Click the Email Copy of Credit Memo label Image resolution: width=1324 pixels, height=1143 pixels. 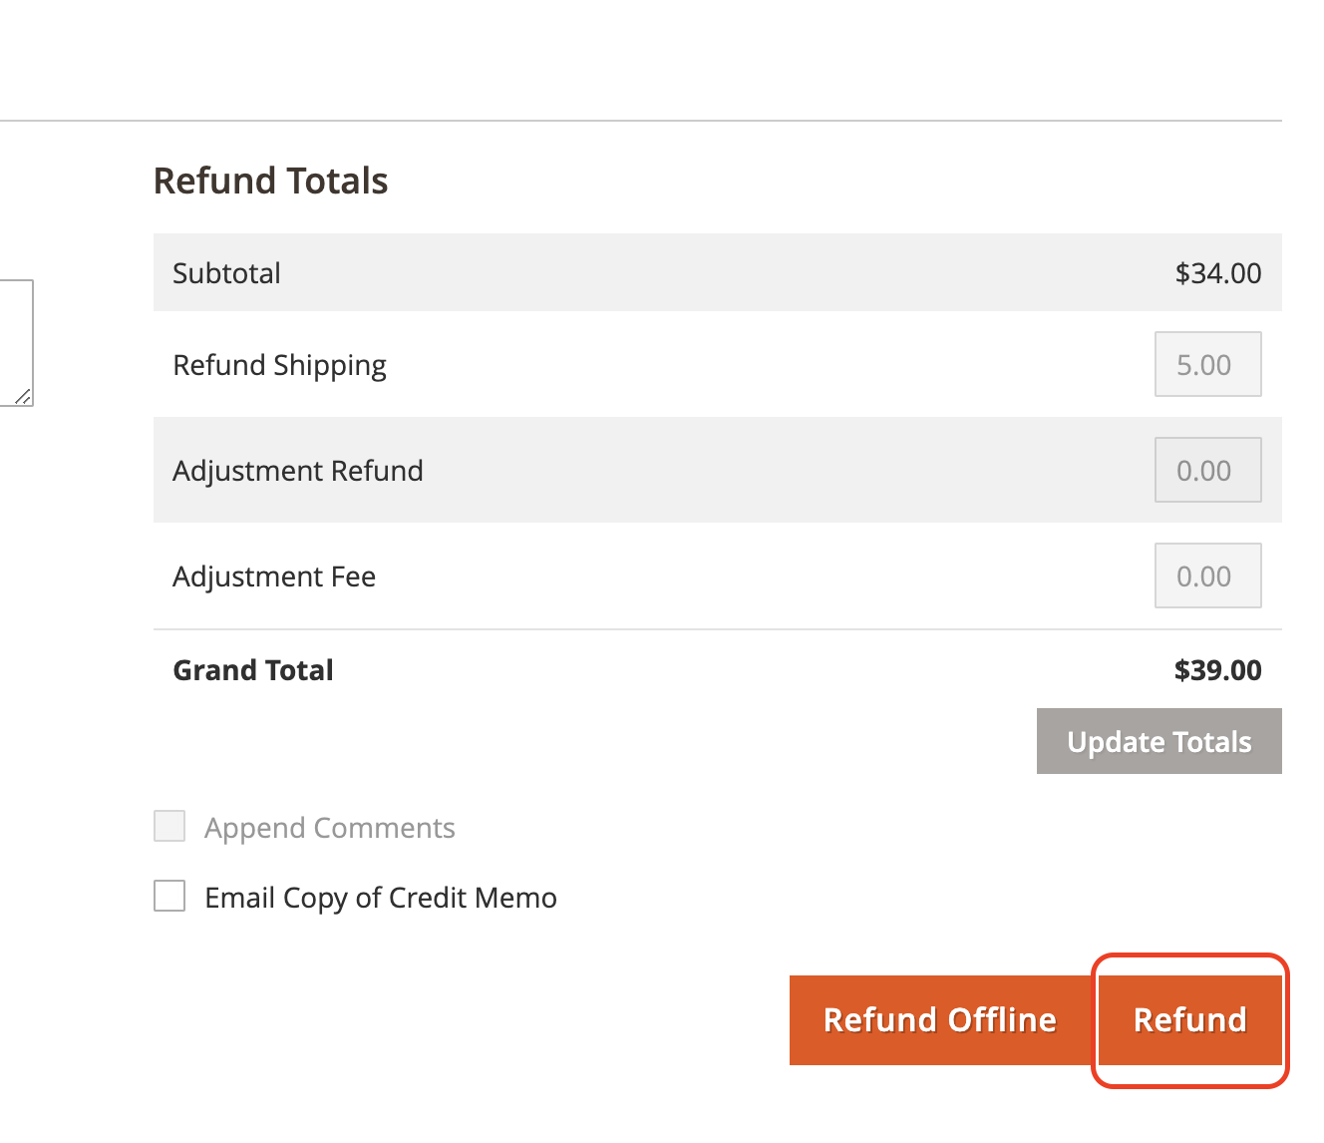tap(381, 898)
